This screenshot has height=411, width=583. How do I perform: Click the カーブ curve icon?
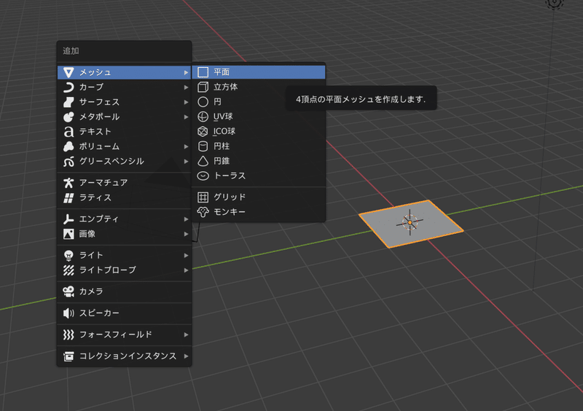click(x=69, y=87)
